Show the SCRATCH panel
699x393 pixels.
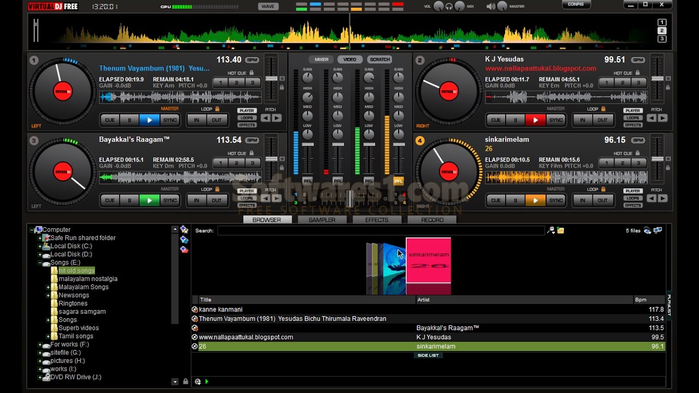point(380,59)
